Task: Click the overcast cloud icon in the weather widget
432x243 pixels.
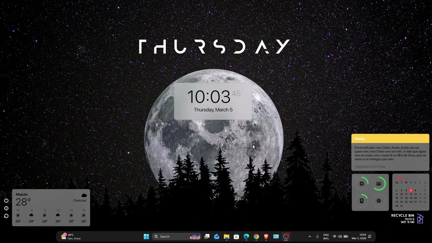Action: coord(84,195)
